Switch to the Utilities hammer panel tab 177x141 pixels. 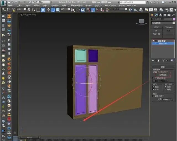pyautogui.click(x=173, y=15)
